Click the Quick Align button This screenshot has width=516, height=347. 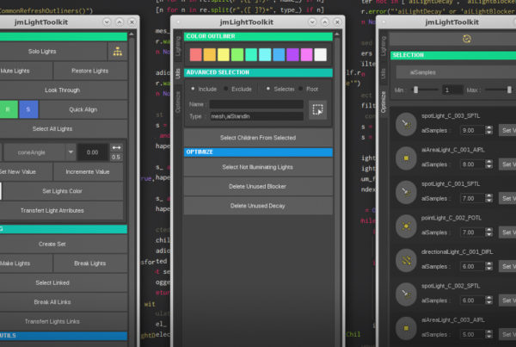[83, 109]
